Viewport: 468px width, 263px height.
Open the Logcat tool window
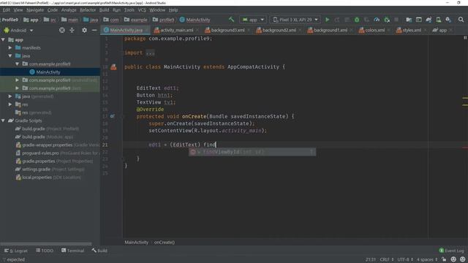tap(16, 251)
